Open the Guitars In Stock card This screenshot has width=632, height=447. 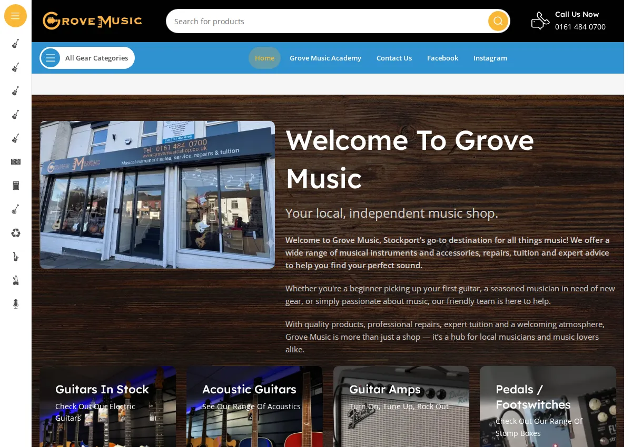107,407
